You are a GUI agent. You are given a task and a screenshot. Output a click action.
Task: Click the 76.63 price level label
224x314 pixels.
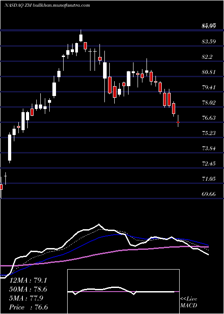pyautogui.click(x=209, y=118)
